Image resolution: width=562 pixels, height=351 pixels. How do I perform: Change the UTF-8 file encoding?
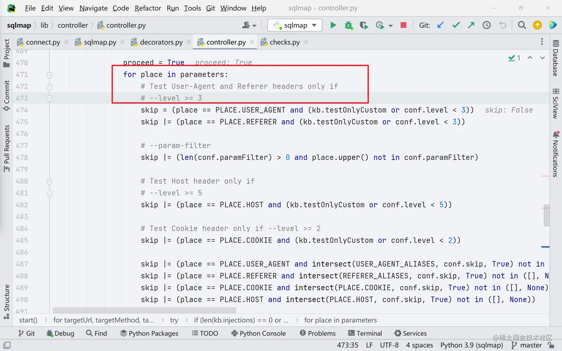pyautogui.click(x=389, y=345)
